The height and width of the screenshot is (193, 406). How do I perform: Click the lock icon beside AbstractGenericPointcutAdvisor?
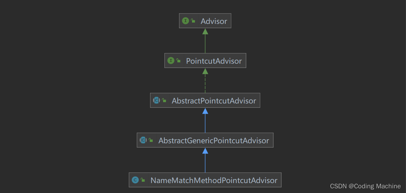pos(151,140)
